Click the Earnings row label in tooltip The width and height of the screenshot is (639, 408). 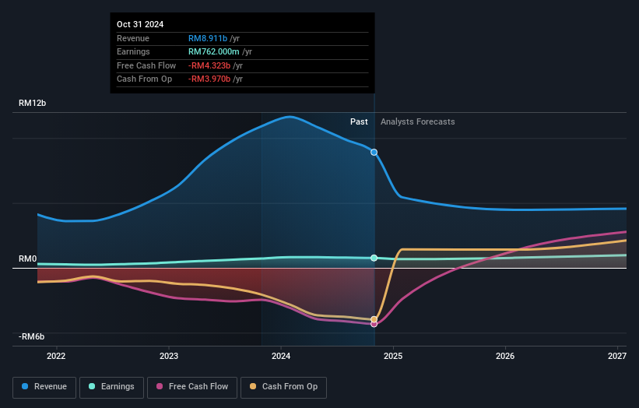tap(133, 51)
